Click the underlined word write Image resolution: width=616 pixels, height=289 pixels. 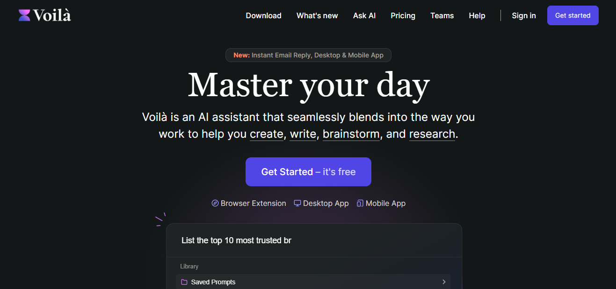303,134
